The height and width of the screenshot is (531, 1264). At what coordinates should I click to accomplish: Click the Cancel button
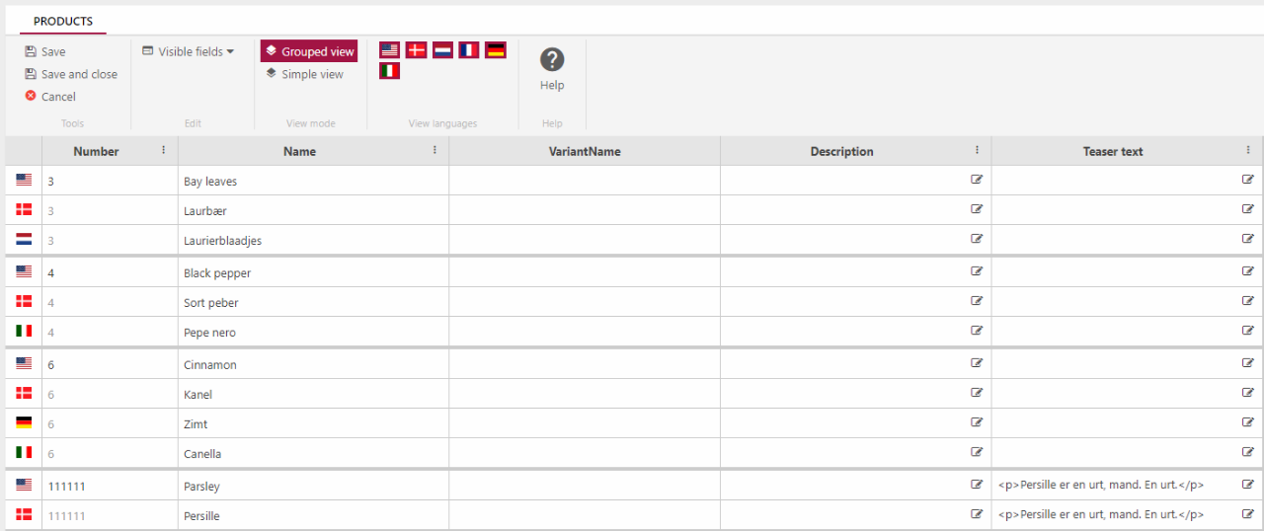[x=50, y=97]
